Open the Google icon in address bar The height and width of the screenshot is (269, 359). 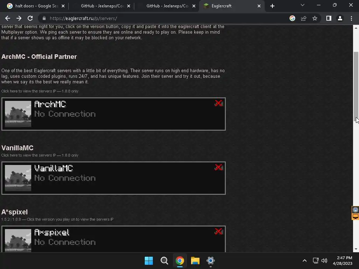pyautogui.click(x=292, y=18)
